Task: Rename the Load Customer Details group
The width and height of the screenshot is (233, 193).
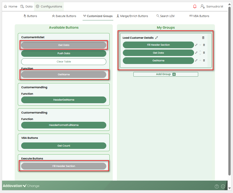Action: pos(157,38)
